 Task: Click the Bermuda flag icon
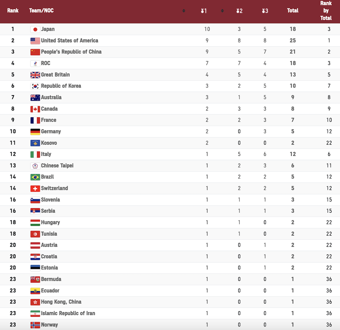[x=35, y=279]
